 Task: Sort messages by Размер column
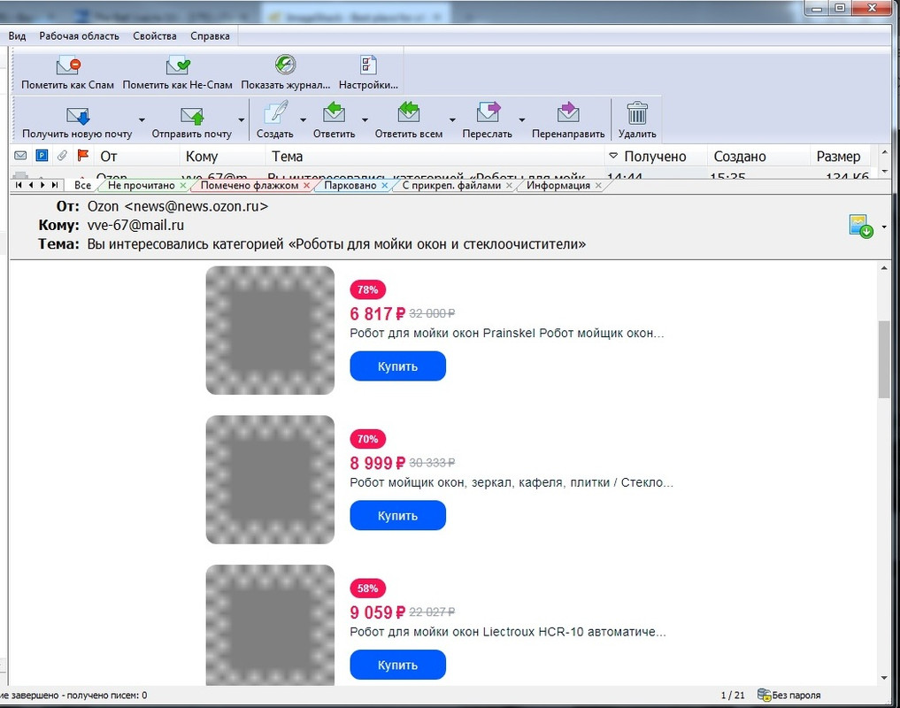pyautogui.click(x=841, y=156)
